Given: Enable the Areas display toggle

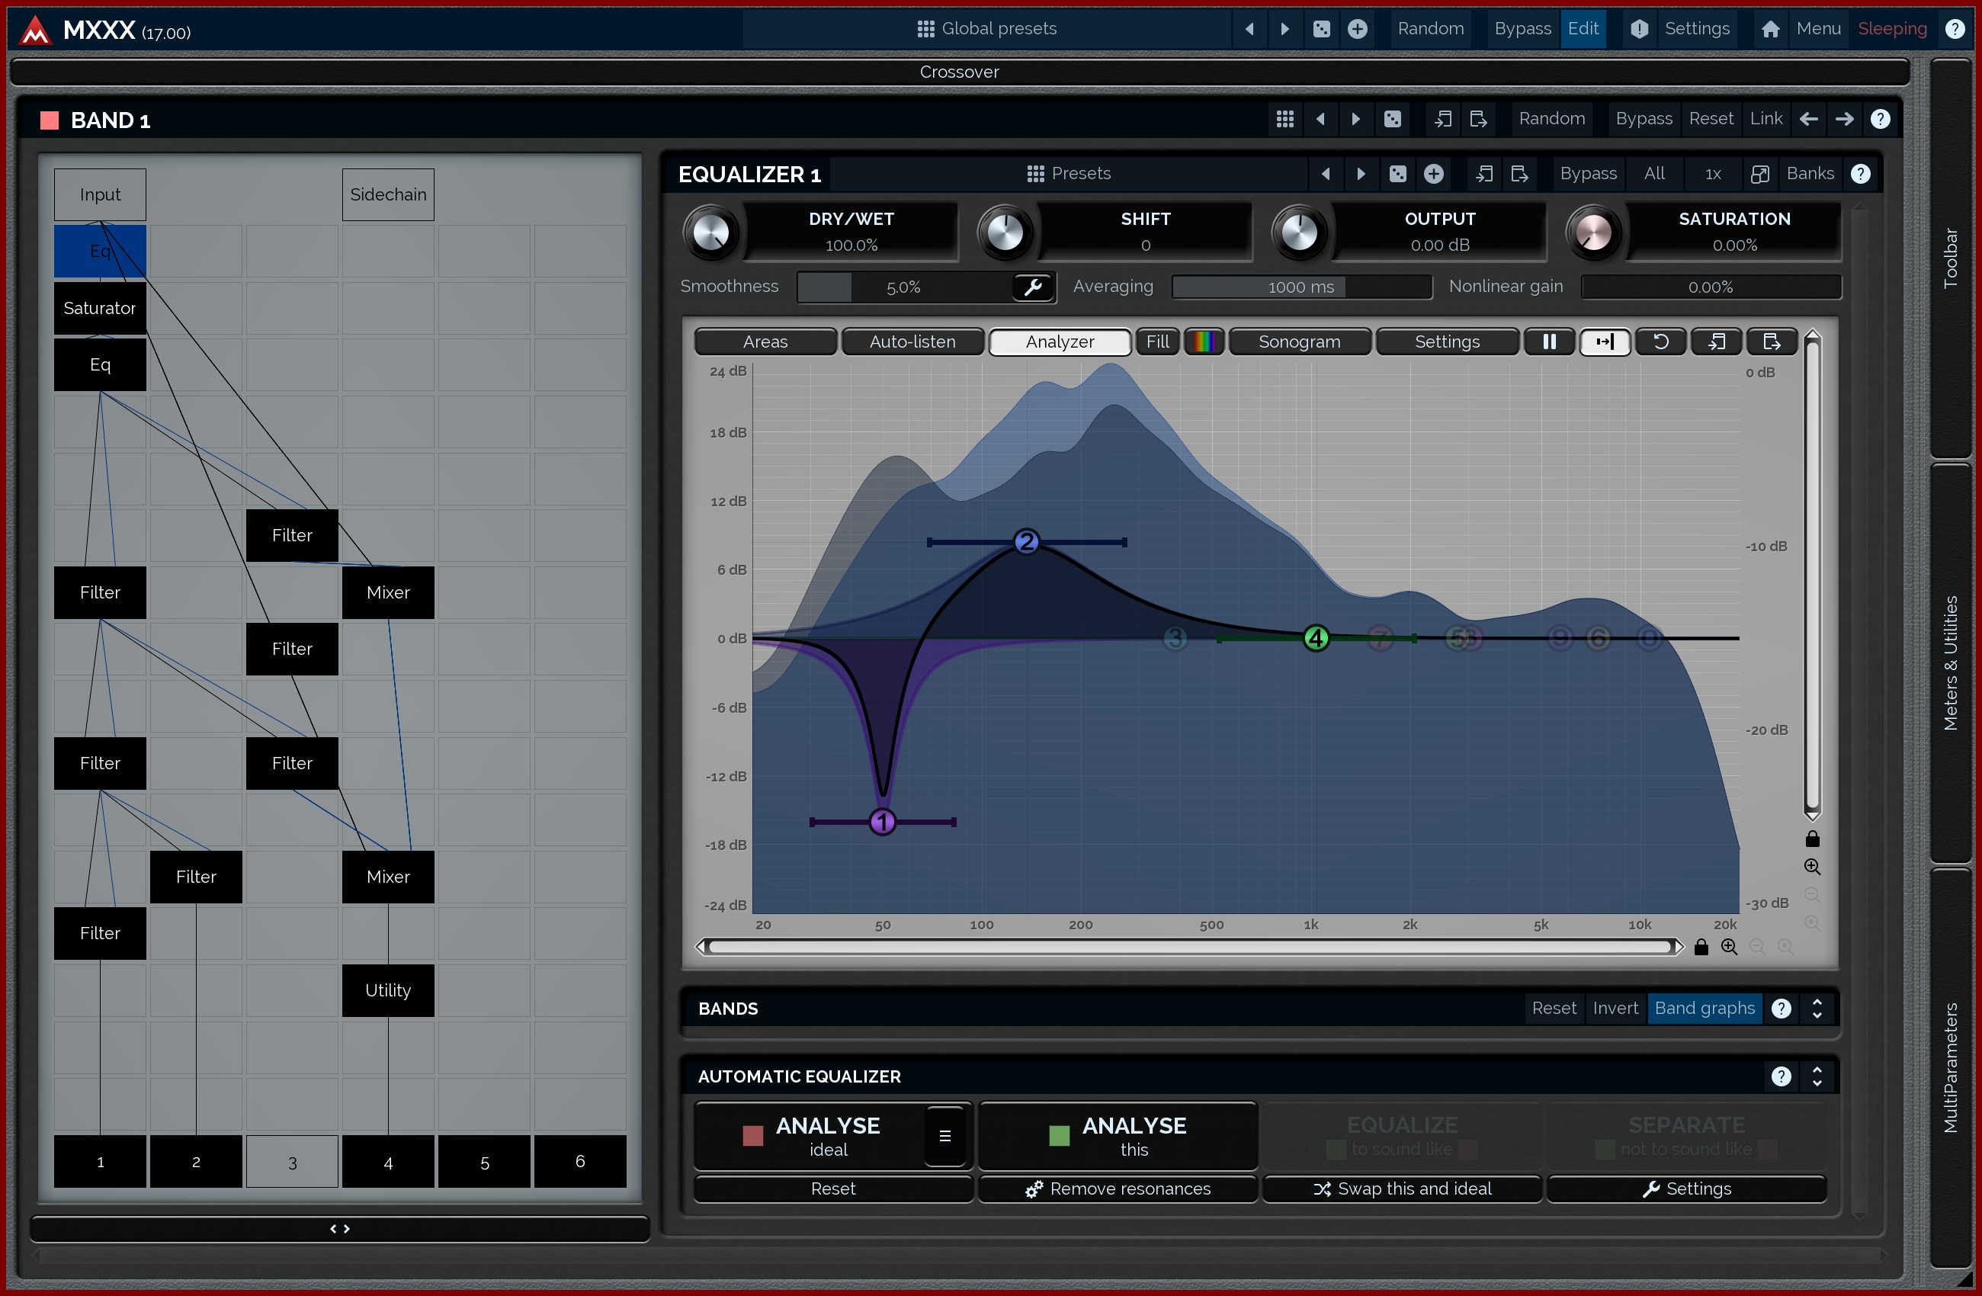Looking at the screenshot, I should tap(765, 342).
